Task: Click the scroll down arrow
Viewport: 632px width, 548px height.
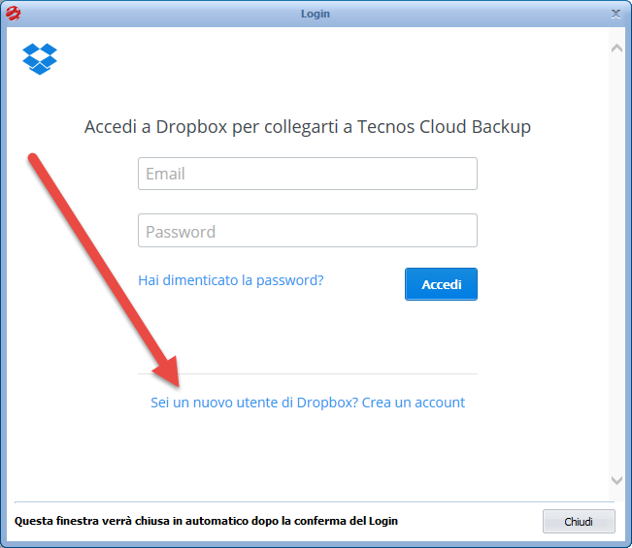Action: (616, 480)
